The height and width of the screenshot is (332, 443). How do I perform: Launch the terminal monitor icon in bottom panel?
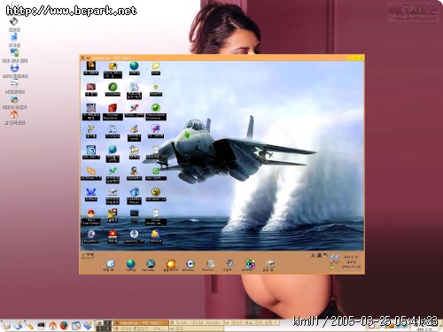click(41, 326)
